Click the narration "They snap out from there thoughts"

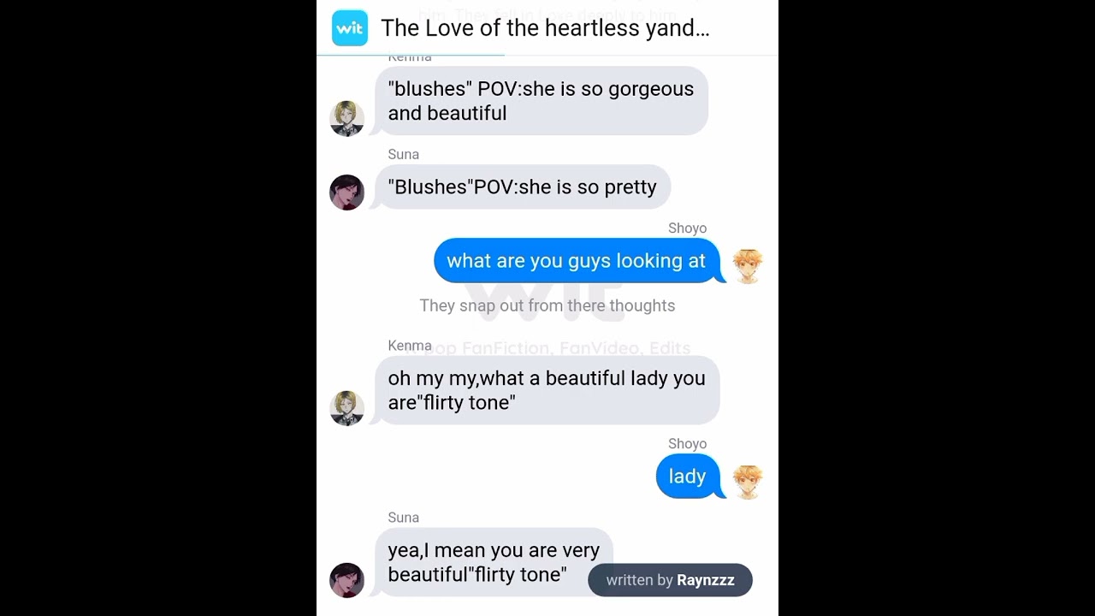pos(547,305)
